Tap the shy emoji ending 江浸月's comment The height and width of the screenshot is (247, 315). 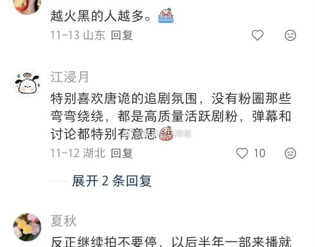pyautogui.click(x=165, y=133)
